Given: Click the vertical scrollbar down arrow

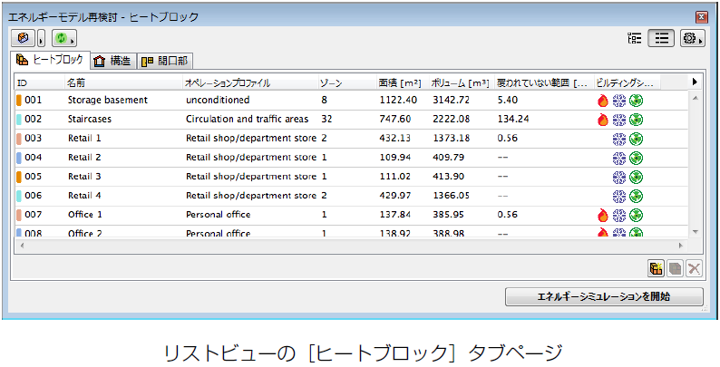Looking at the screenshot, I should (x=695, y=232).
